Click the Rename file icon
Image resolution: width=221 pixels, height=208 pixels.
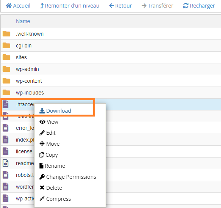click(x=41, y=166)
